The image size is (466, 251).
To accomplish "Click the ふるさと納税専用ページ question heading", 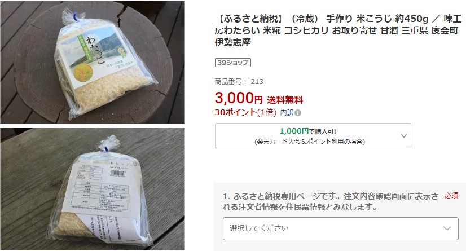I will click(x=330, y=201).
